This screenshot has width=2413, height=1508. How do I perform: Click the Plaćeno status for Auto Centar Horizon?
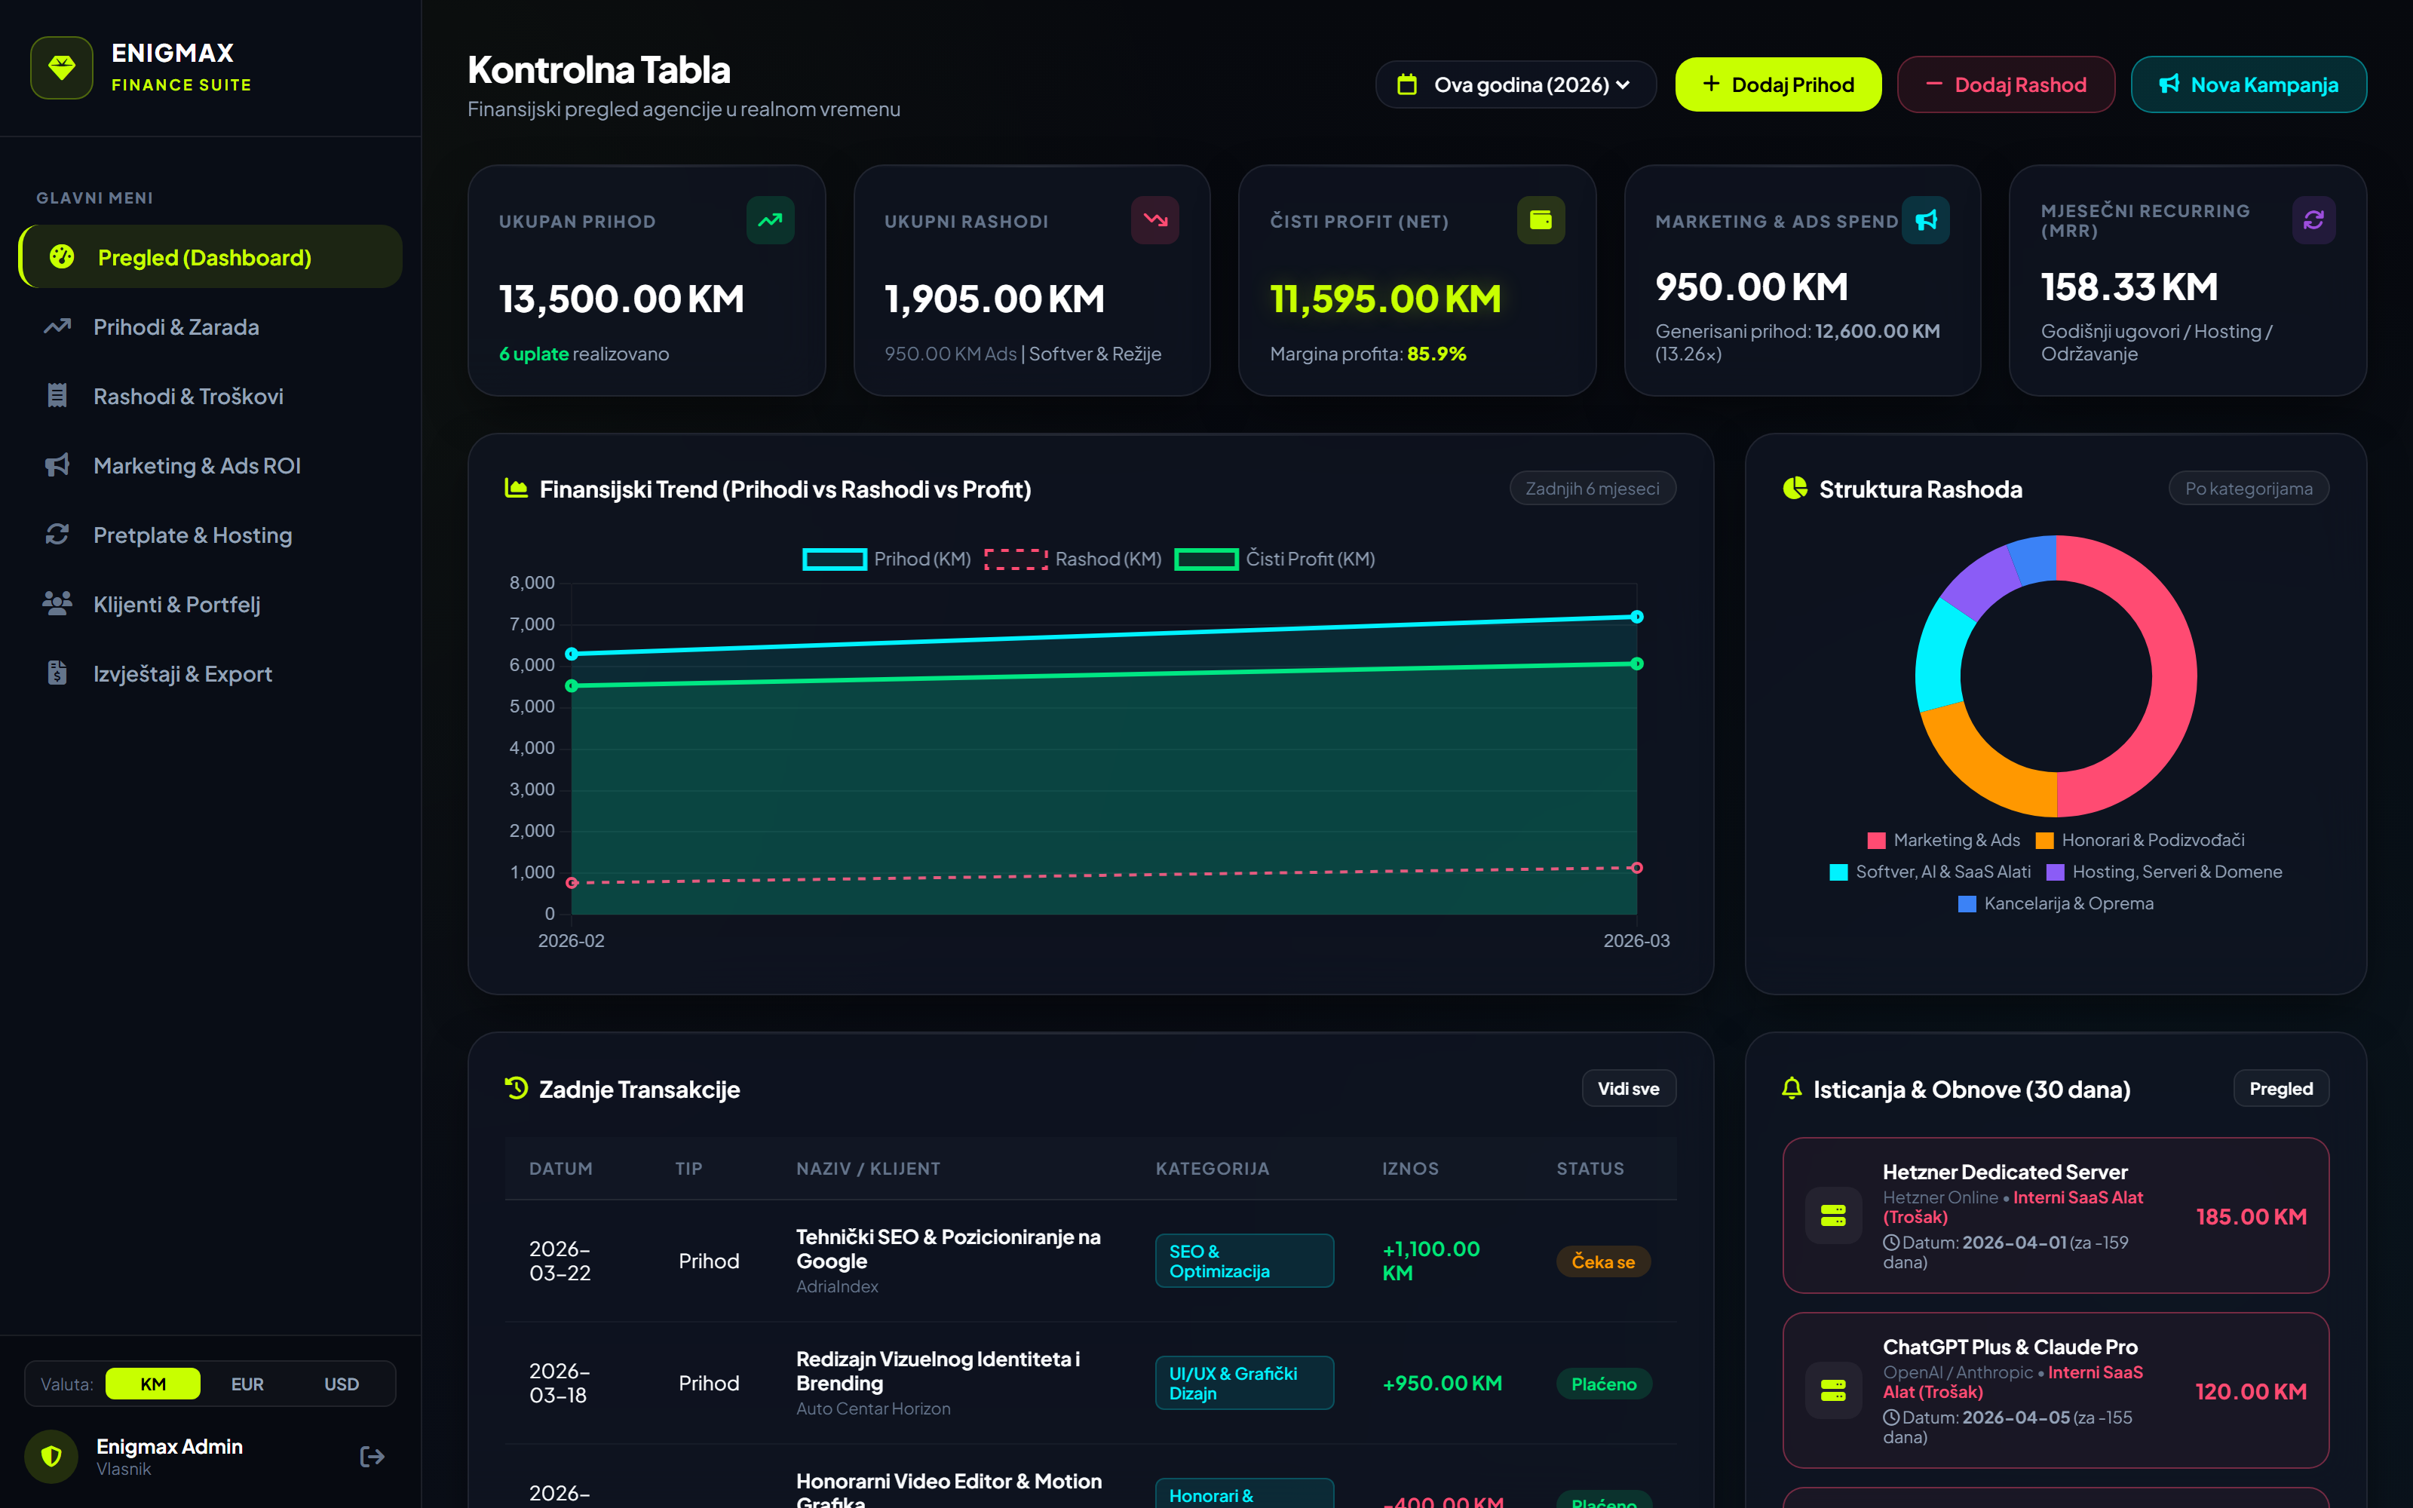tap(1603, 1384)
